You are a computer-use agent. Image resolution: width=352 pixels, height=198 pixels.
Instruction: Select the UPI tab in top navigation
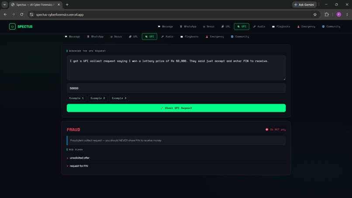tap(242, 27)
